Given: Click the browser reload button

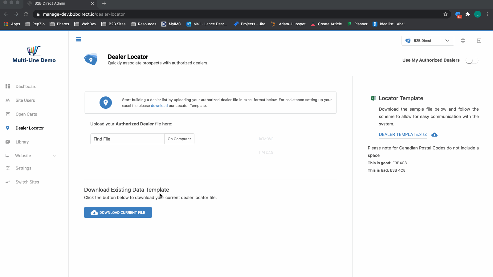Looking at the screenshot, I should 26,14.
